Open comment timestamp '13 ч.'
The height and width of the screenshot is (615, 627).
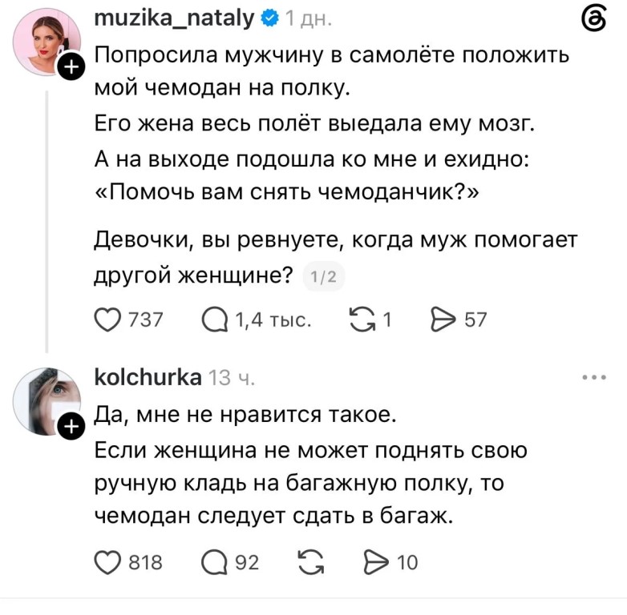(231, 378)
